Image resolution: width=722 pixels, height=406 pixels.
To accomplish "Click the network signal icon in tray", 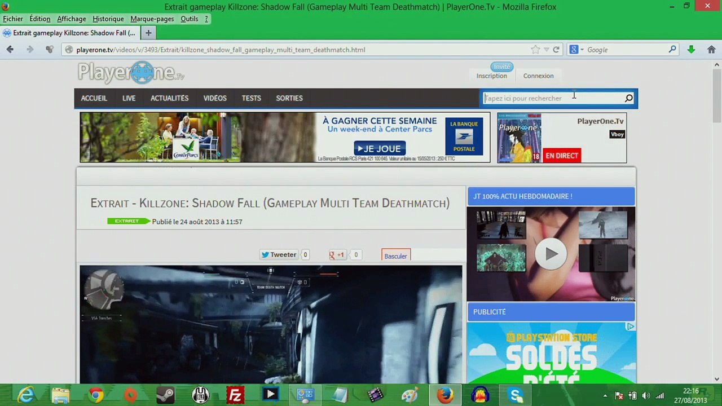I will [659, 396].
